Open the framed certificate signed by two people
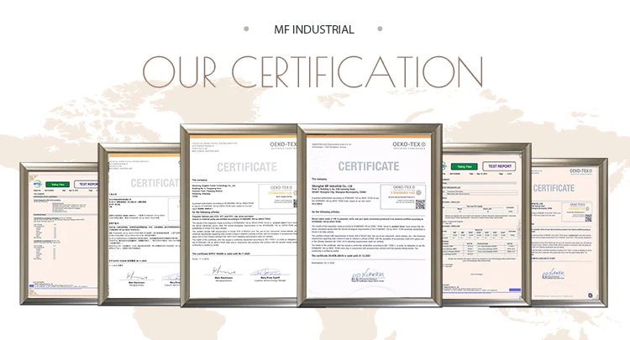The image size is (630, 340). (239, 216)
